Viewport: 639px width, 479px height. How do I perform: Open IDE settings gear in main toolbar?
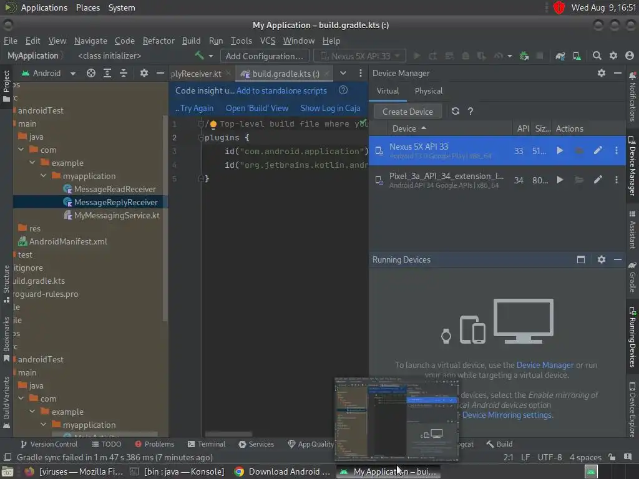pos(613,56)
